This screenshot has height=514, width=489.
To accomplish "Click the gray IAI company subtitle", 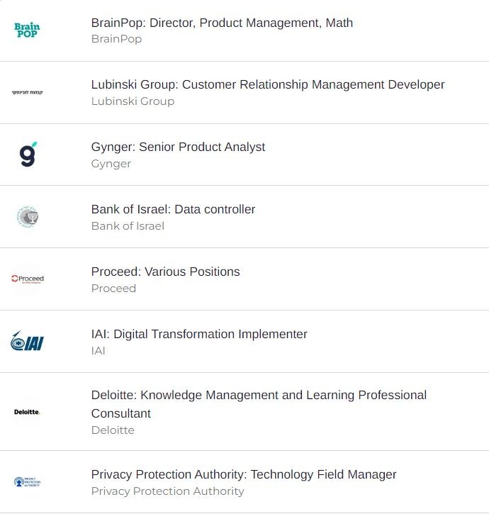I will (98, 351).
